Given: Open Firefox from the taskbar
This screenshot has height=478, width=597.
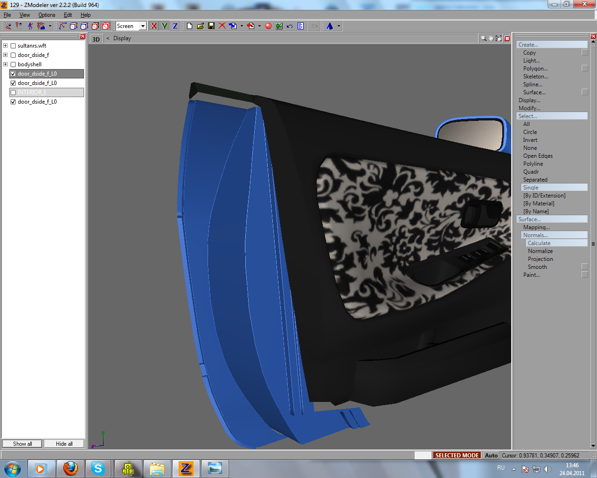Looking at the screenshot, I should pyautogui.click(x=70, y=468).
